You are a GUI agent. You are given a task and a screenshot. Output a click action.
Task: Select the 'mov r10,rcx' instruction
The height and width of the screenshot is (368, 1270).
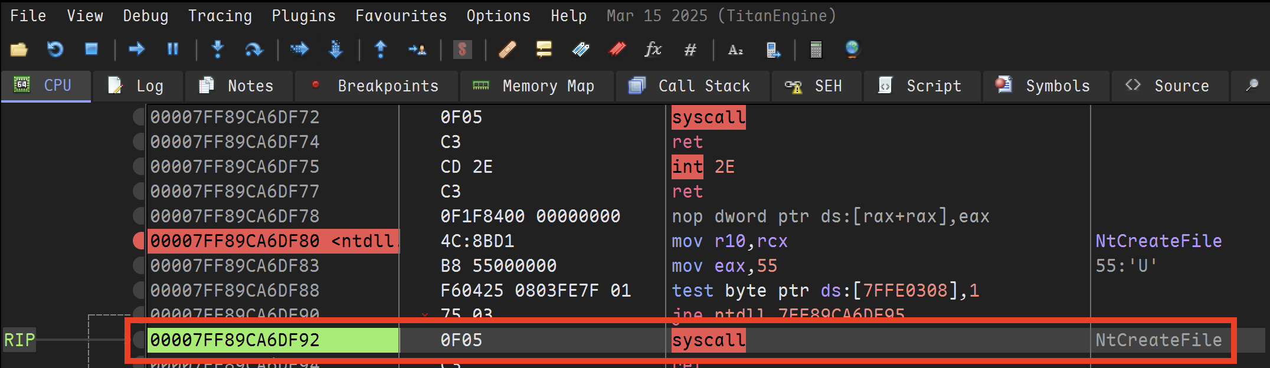point(729,241)
